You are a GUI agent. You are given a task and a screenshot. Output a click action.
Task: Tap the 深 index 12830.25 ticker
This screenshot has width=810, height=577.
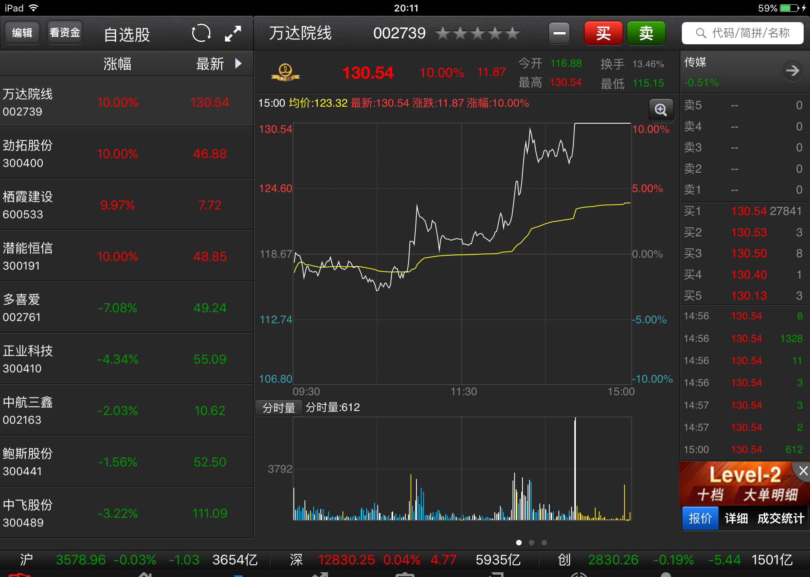tap(405, 560)
